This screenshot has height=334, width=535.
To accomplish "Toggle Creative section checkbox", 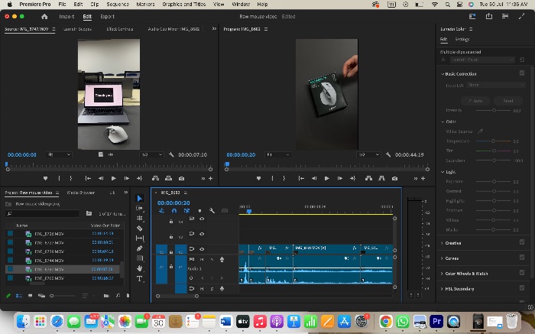I will (522, 242).
